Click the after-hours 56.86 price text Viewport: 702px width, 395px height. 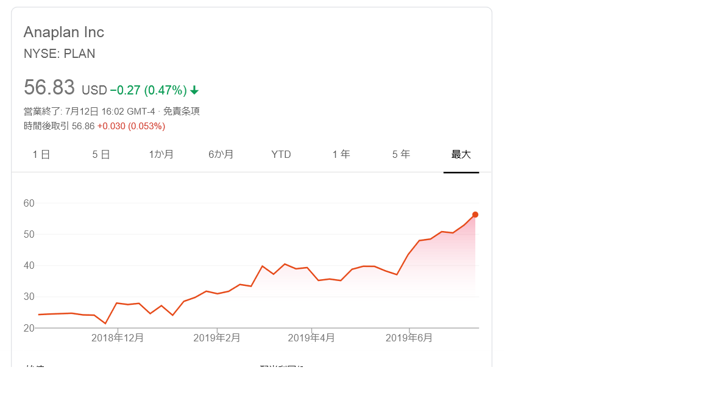(83, 126)
